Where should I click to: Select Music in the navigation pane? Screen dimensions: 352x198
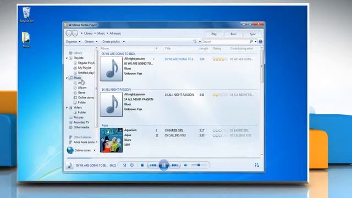[x=77, y=78]
